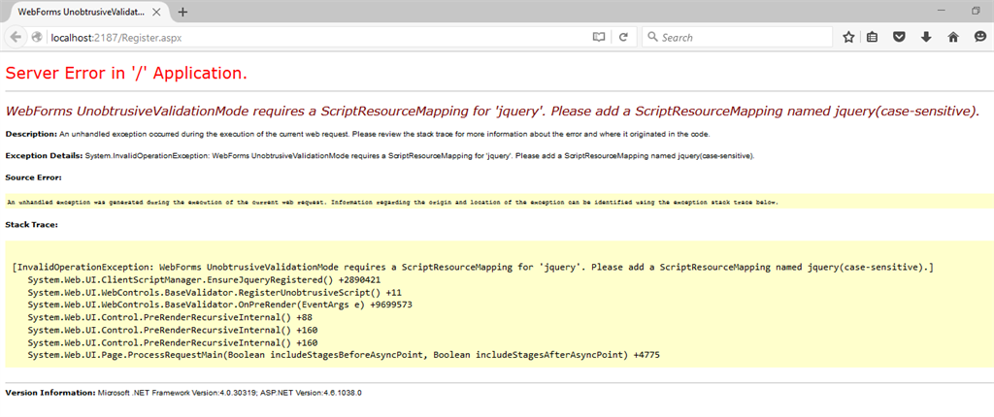Image resolution: width=994 pixels, height=417 pixels.
Task: Click the red italic jquery ScriptResourceMapping error message
Action: click(492, 112)
